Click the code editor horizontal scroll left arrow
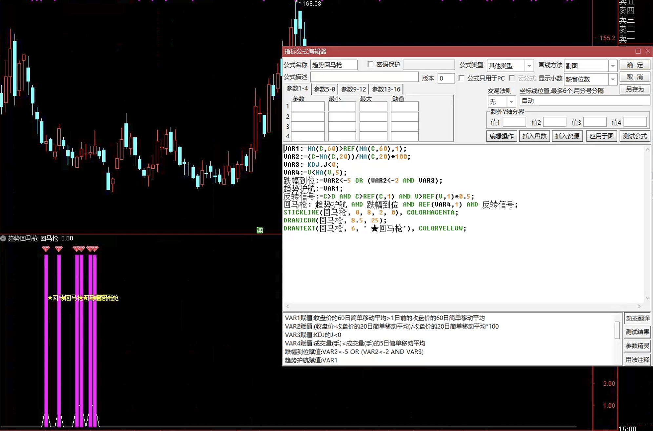 (287, 306)
